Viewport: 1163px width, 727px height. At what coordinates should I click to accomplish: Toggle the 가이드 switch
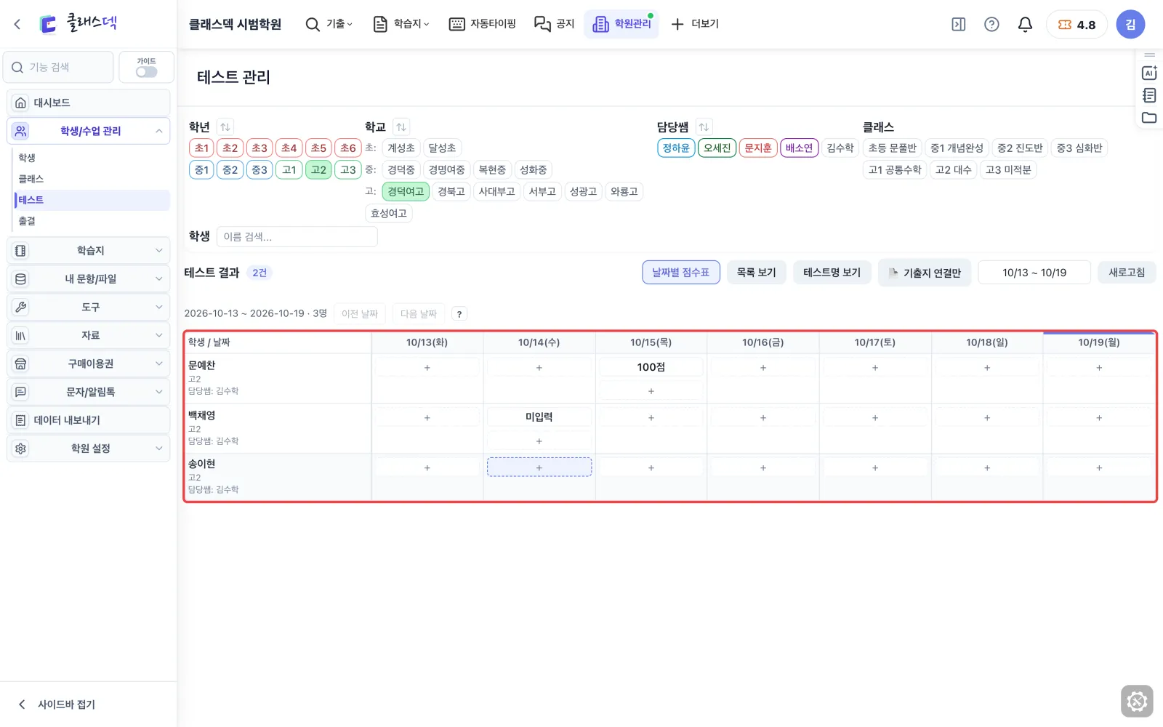coord(146,71)
